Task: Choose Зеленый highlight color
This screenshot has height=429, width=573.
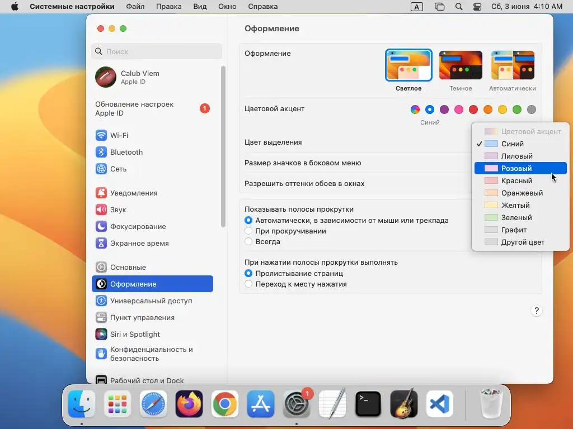Action: click(520, 217)
